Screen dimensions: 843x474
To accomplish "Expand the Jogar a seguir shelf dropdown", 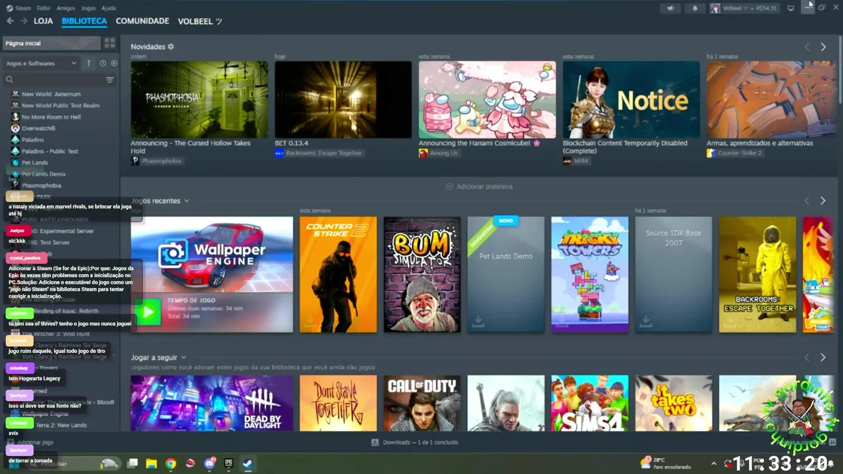I will click(183, 357).
